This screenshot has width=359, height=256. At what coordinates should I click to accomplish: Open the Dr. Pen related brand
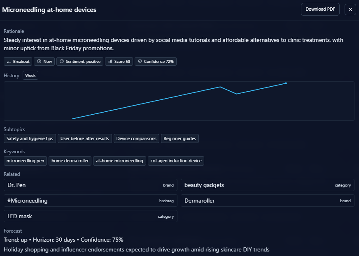91,185
